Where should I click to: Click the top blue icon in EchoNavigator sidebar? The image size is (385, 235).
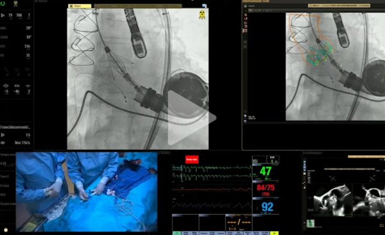coord(305,163)
